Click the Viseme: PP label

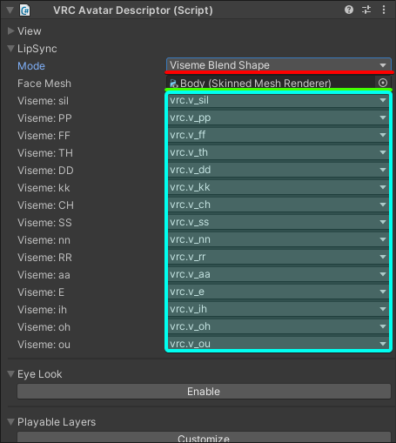pos(44,118)
